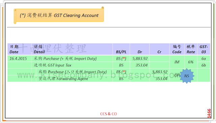216x123 pixels.
Task: Click BS in the GST Input Tax row
Action: coord(121,65)
